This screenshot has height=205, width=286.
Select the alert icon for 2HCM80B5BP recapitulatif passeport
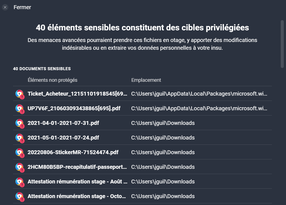(x=19, y=167)
